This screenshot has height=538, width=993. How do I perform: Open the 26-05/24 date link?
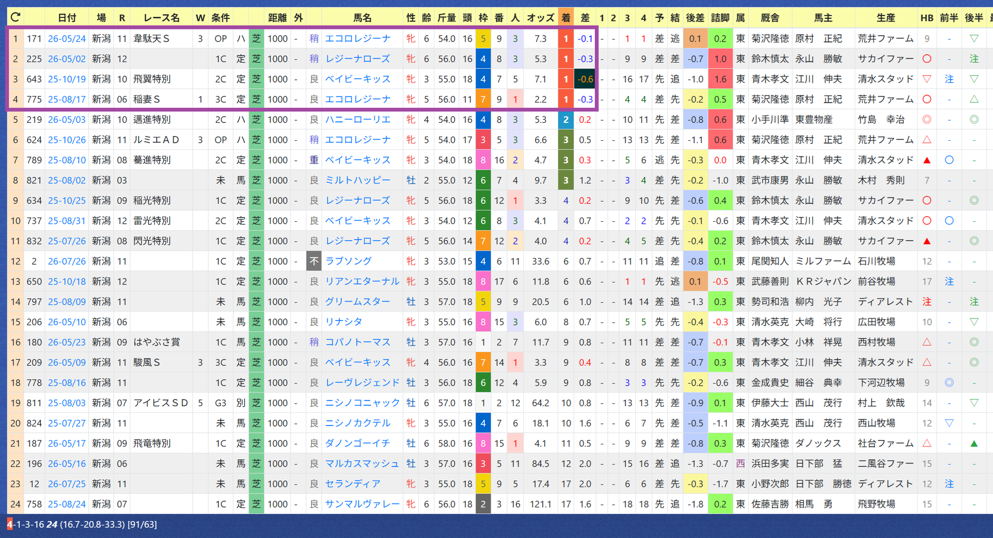point(67,38)
